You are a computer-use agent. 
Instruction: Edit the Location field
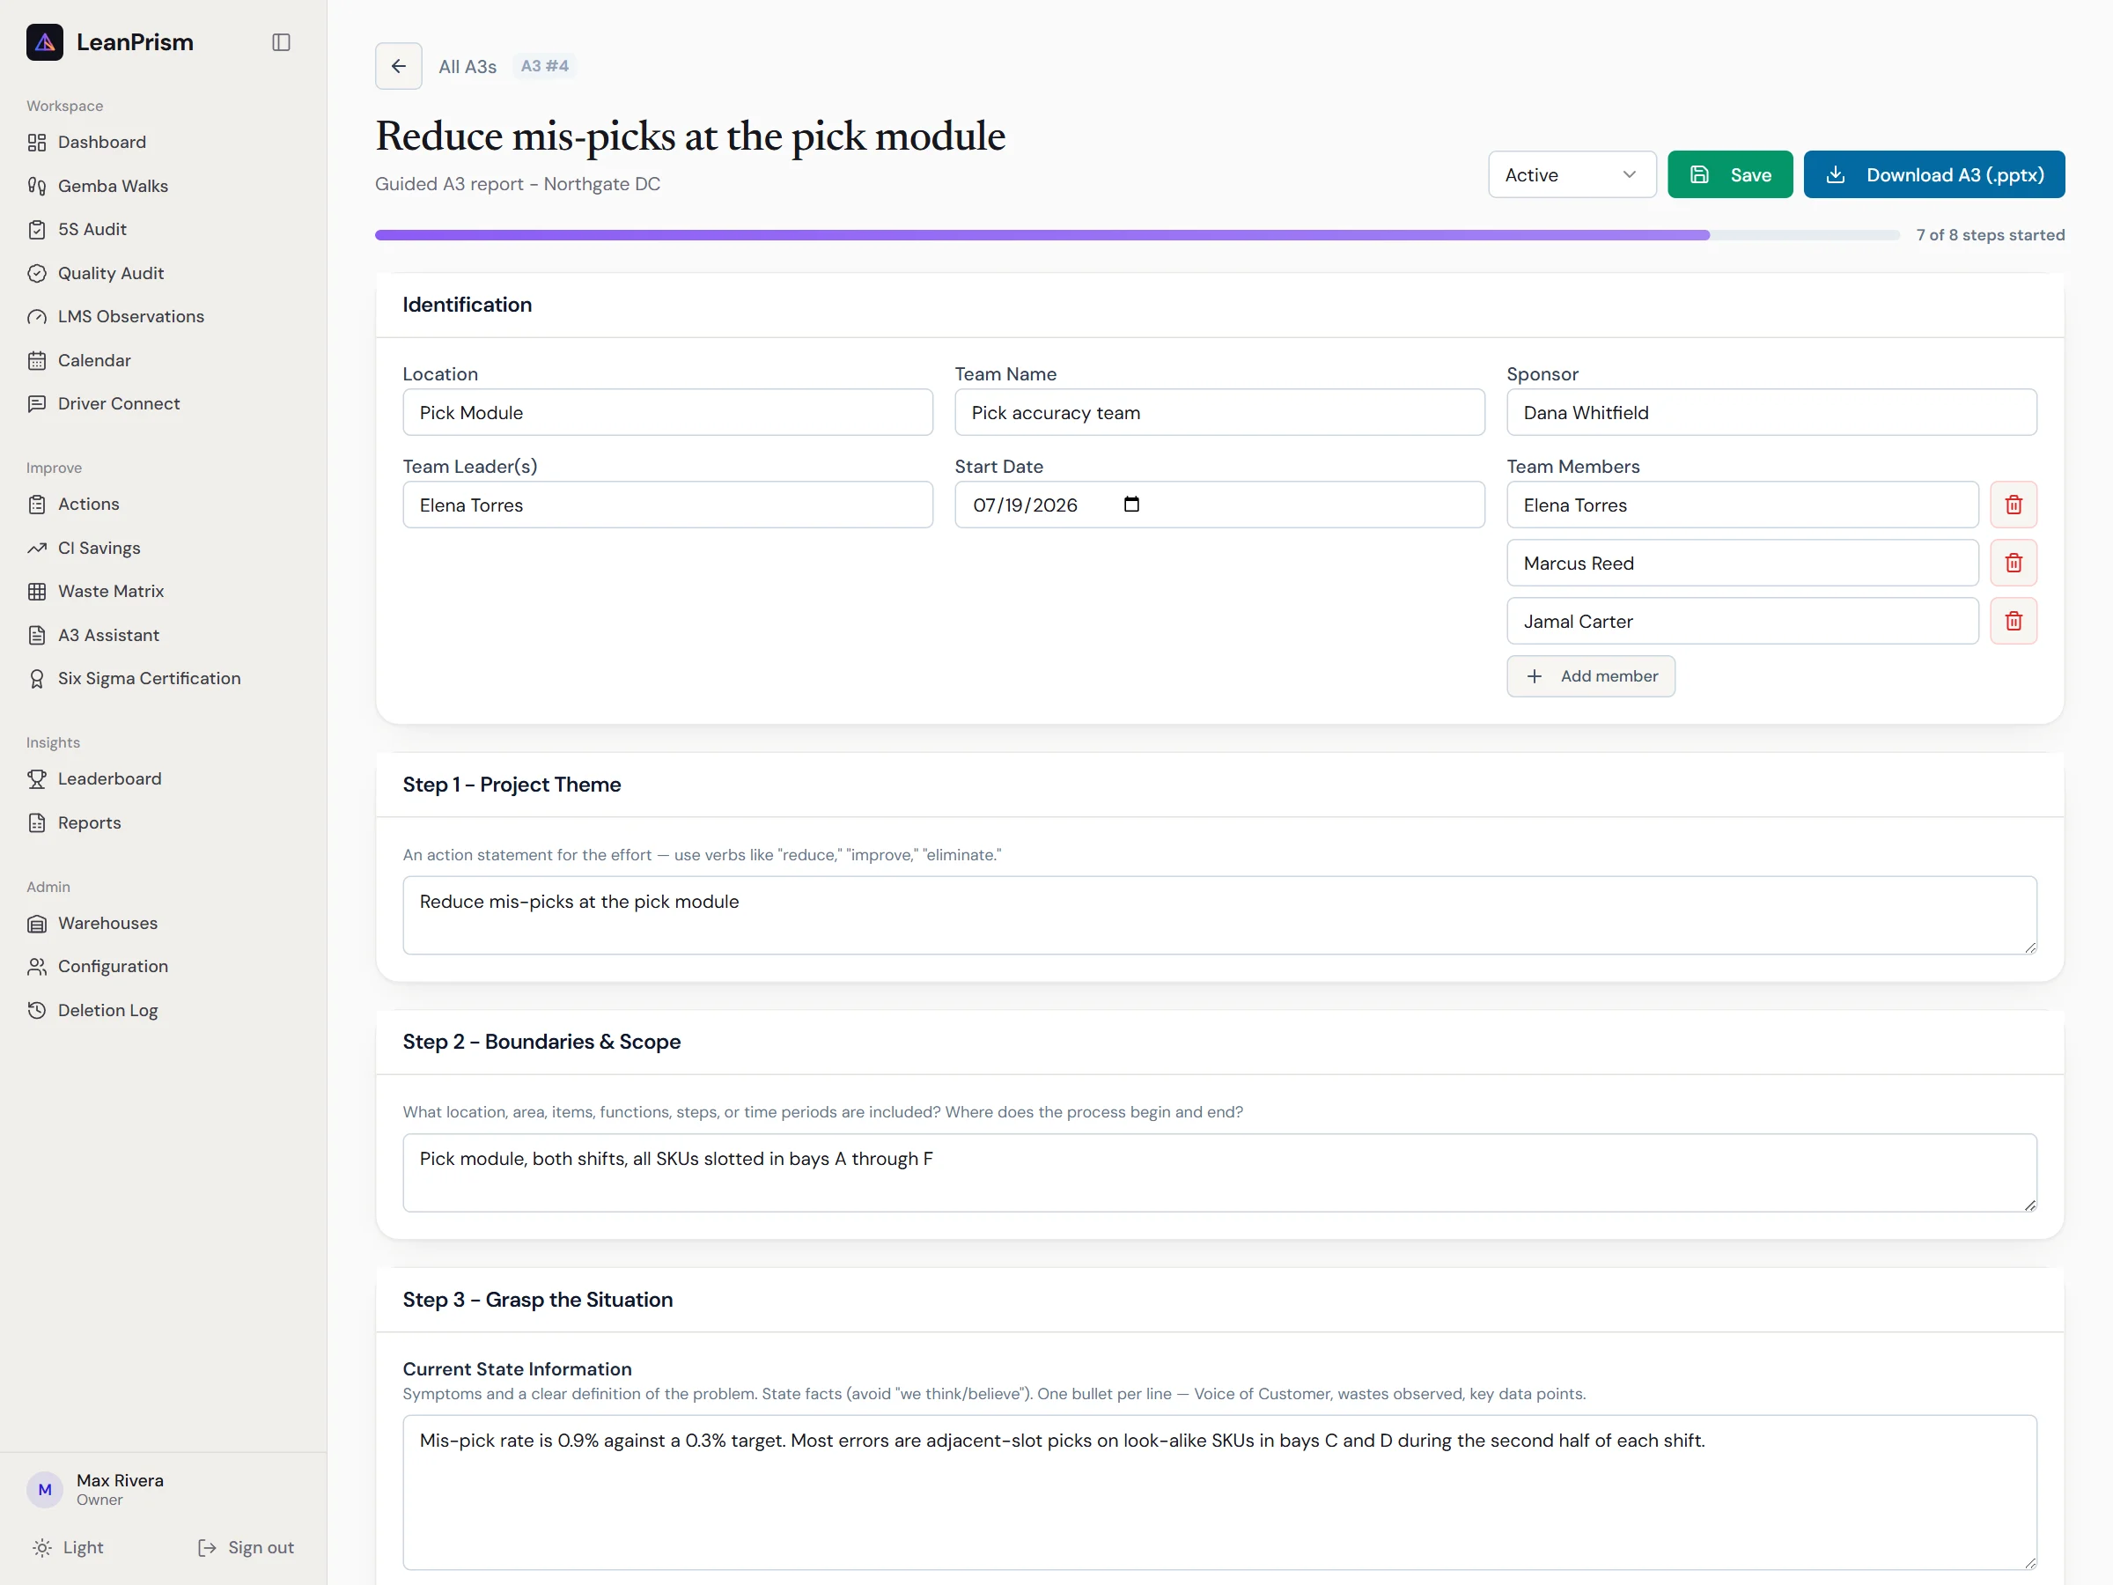coord(667,413)
